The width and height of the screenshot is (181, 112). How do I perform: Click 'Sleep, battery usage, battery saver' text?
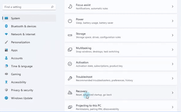[95, 23]
